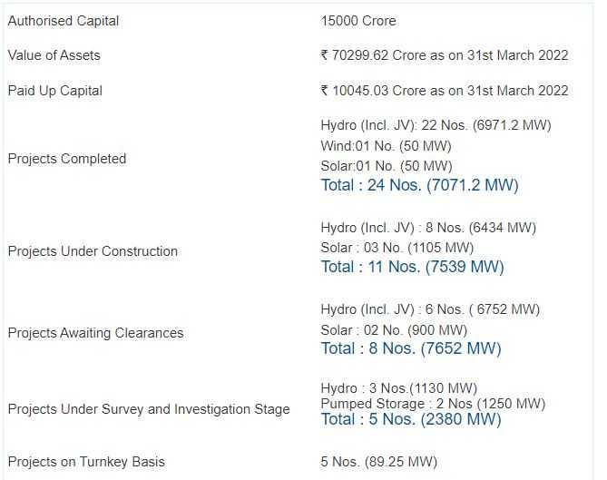Click the ₹ 70299.62 Crore assets value
Screen dimensions: 607x480
pos(445,55)
